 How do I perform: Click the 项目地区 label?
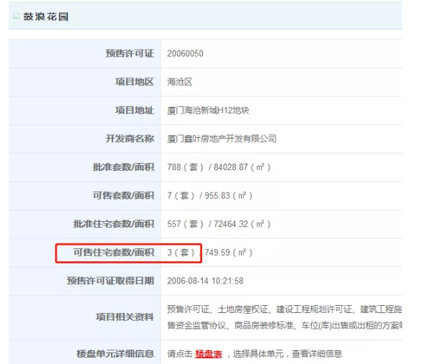click(134, 82)
